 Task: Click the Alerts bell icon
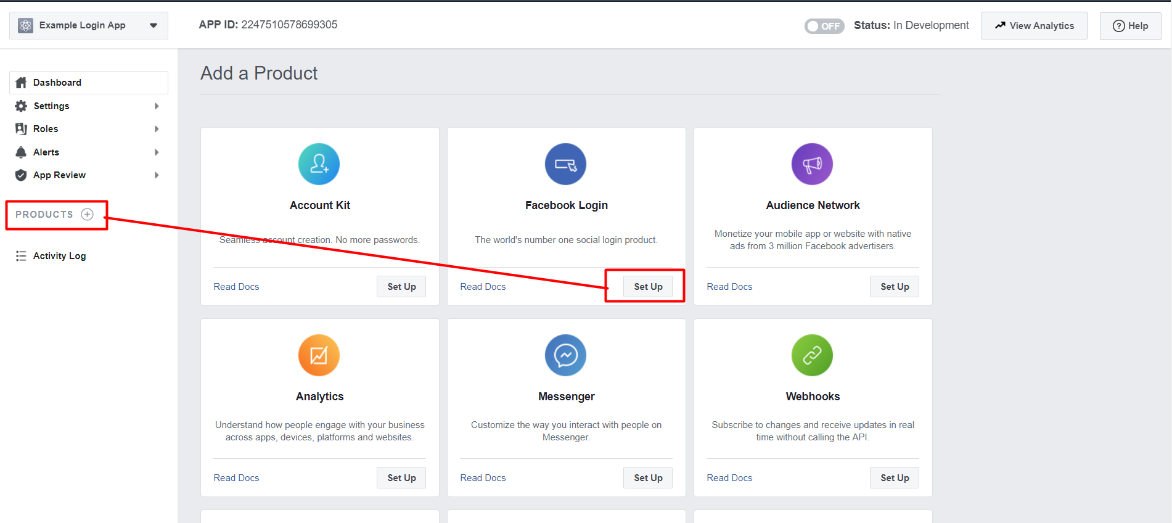coord(21,152)
